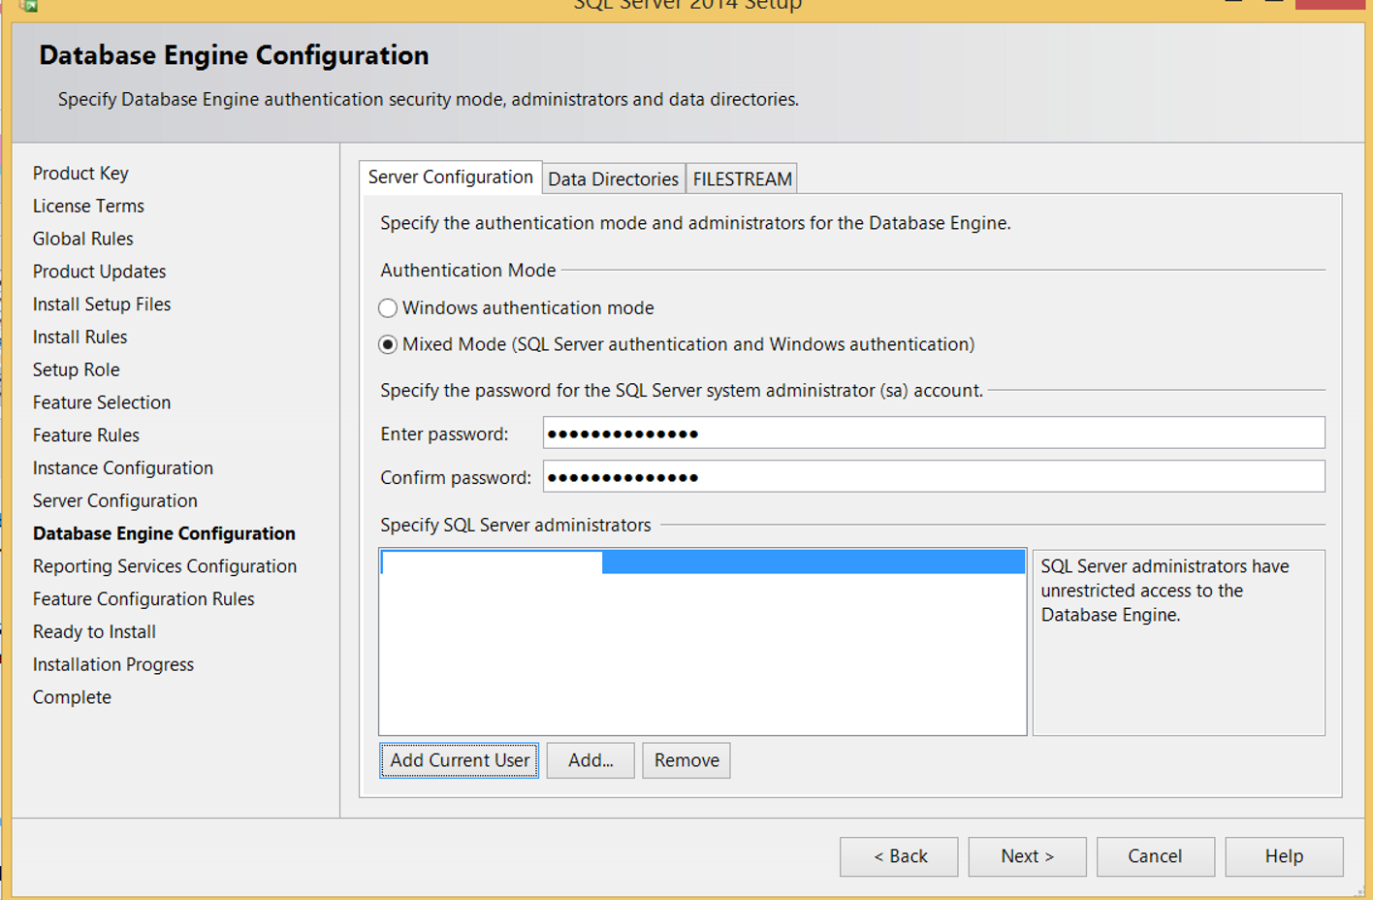This screenshot has width=1373, height=900.
Task: Click Server Configuration step in sidebar
Action: click(115, 501)
